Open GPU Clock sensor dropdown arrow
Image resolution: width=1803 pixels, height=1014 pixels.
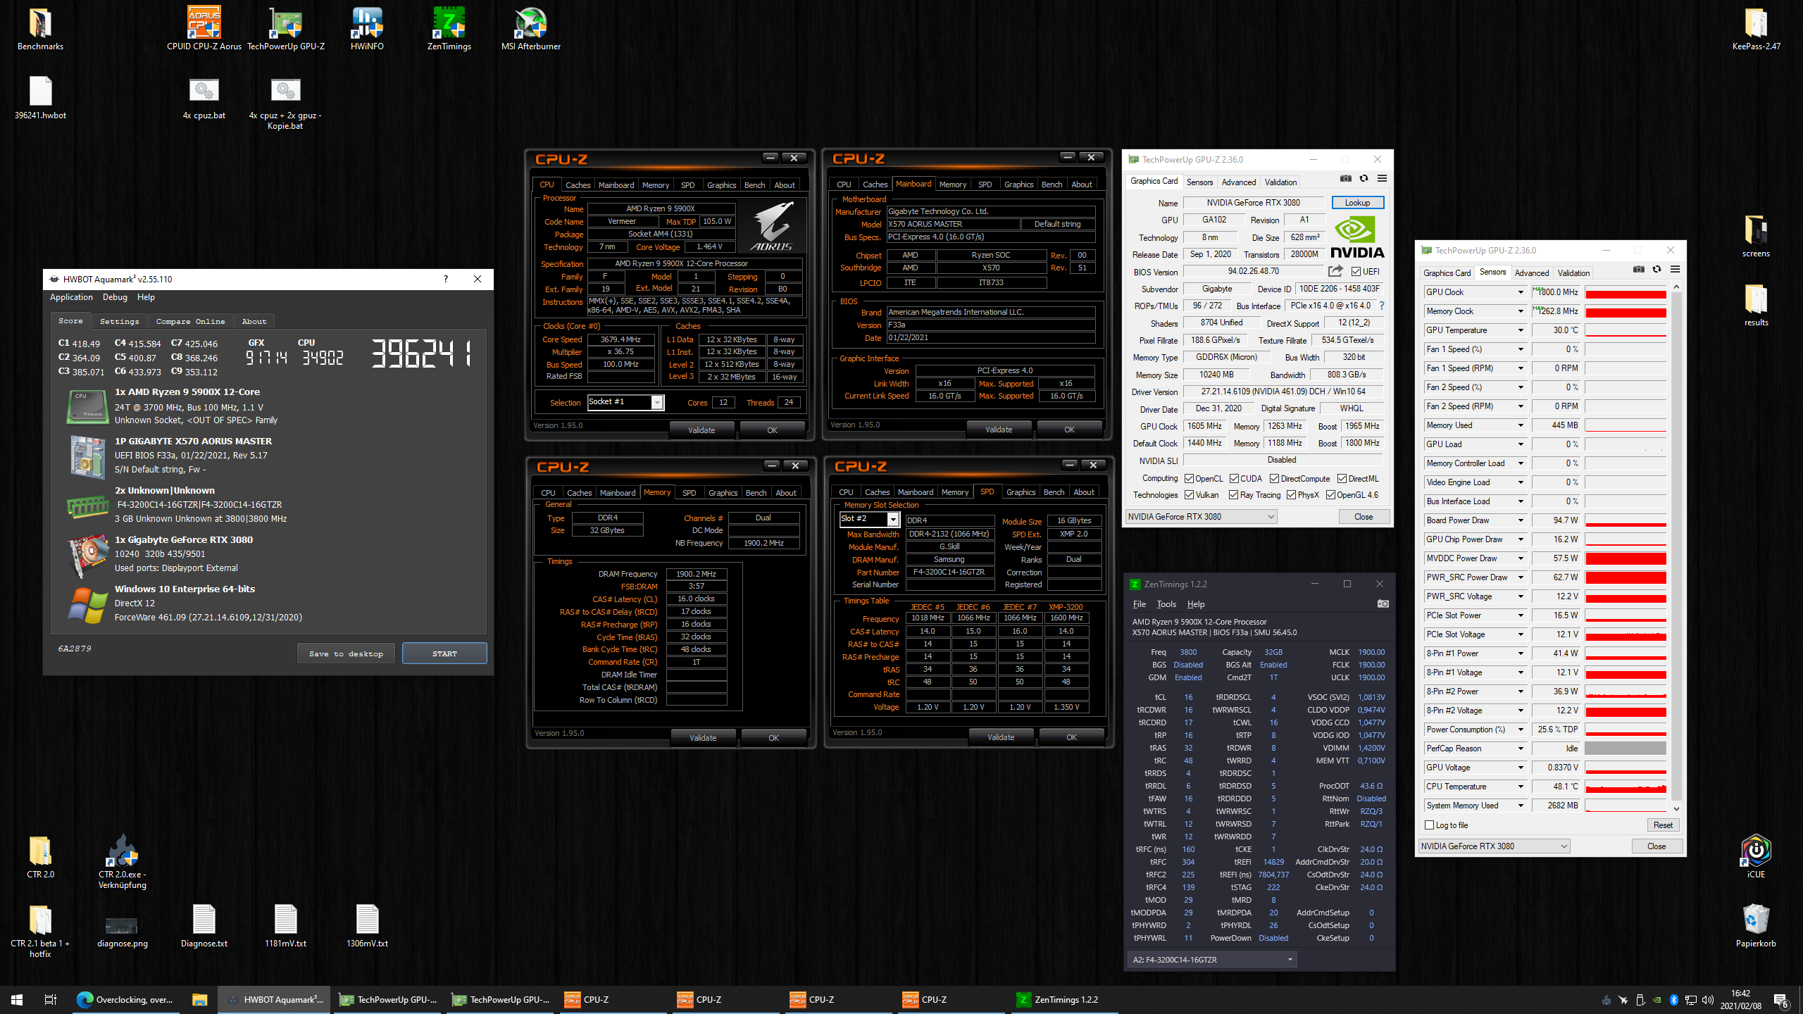pos(1520,292)
